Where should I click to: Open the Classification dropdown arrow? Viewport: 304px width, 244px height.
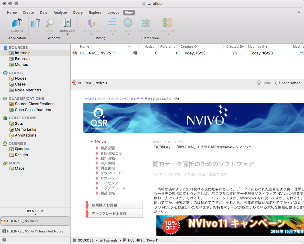point(168,34)
